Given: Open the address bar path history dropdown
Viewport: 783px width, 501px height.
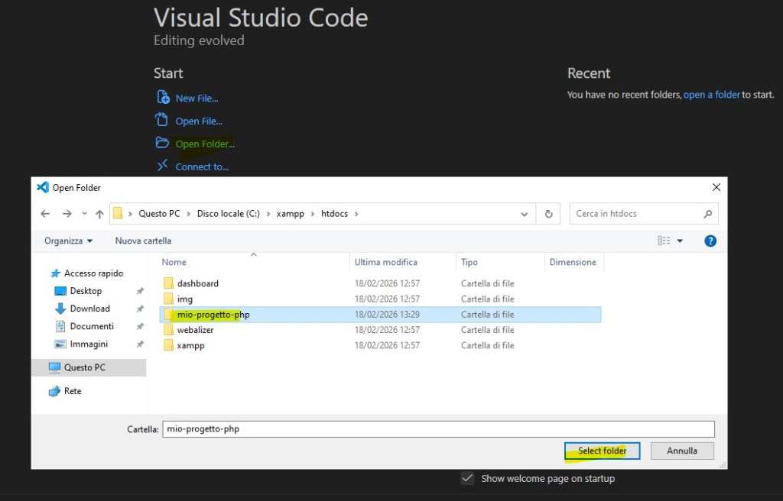Looking at the screenshot, I should point(524,214).
